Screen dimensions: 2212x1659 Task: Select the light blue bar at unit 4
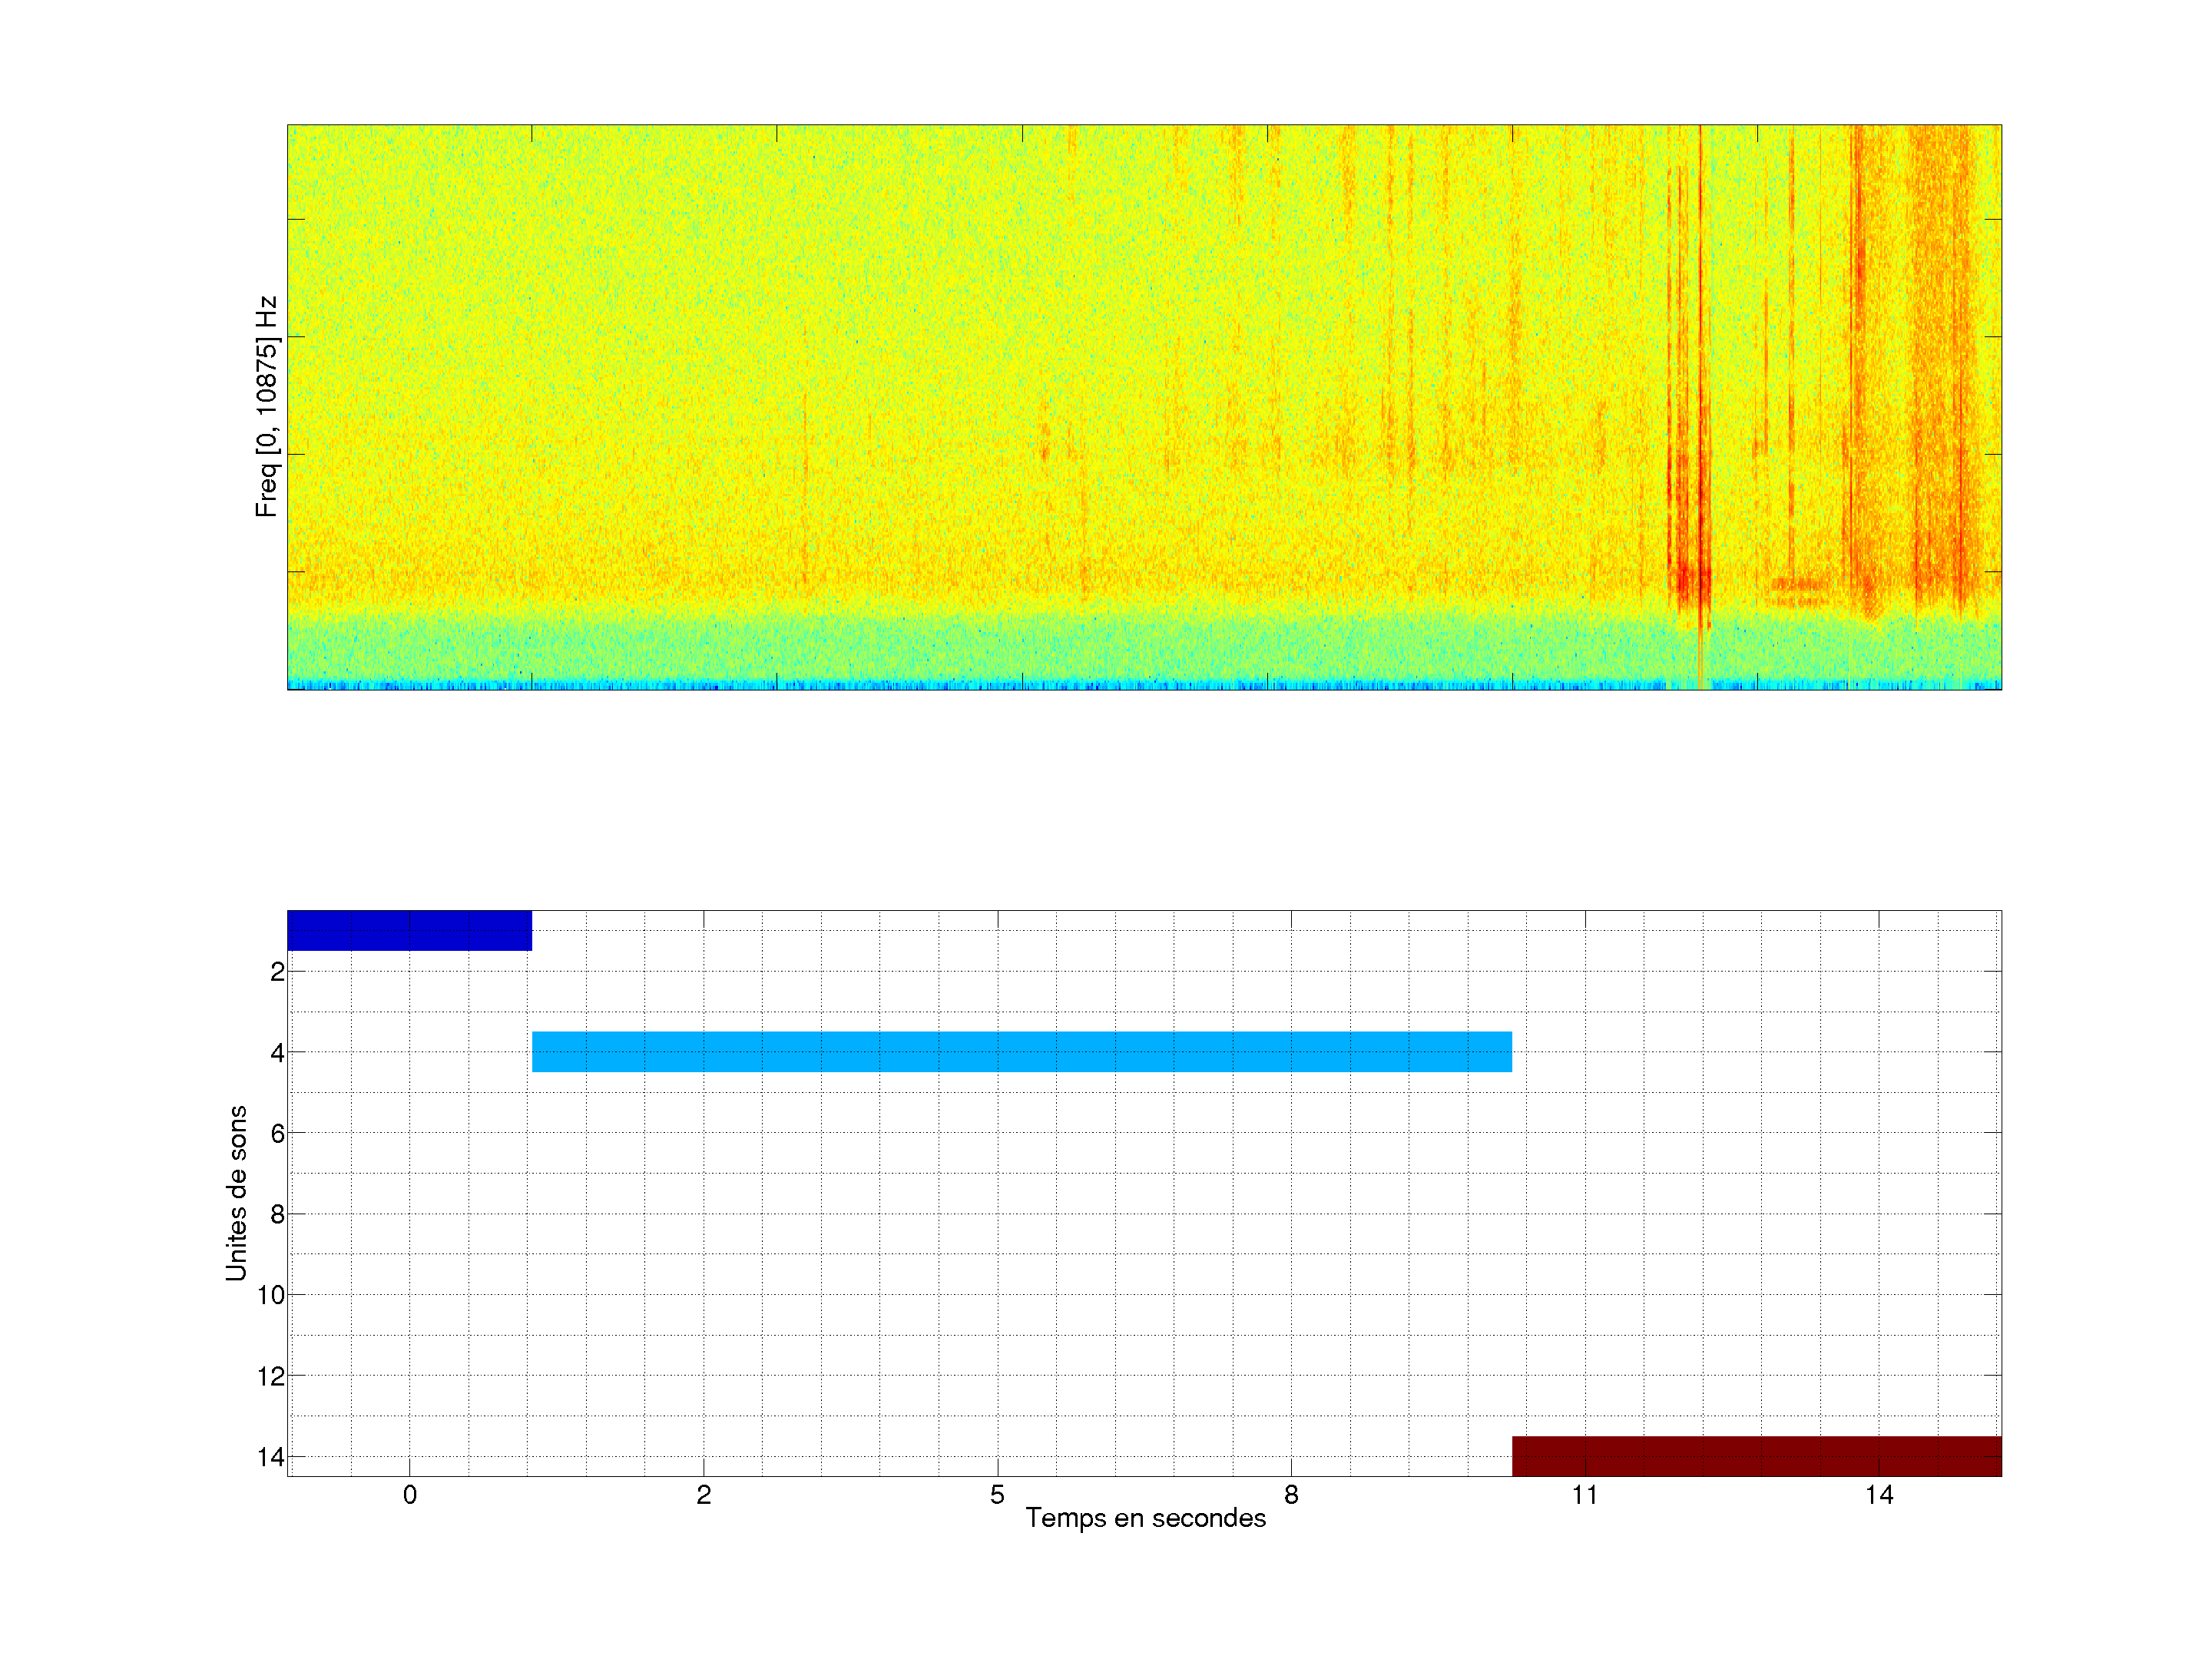coord(1021,1051)
